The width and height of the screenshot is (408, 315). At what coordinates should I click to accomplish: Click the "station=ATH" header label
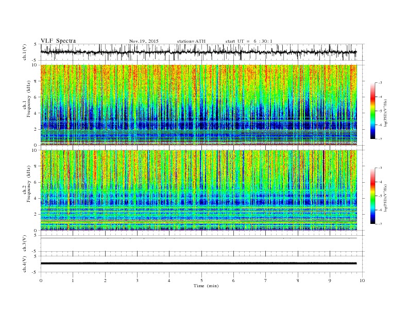pyautogui.click(x=191, y=41)
